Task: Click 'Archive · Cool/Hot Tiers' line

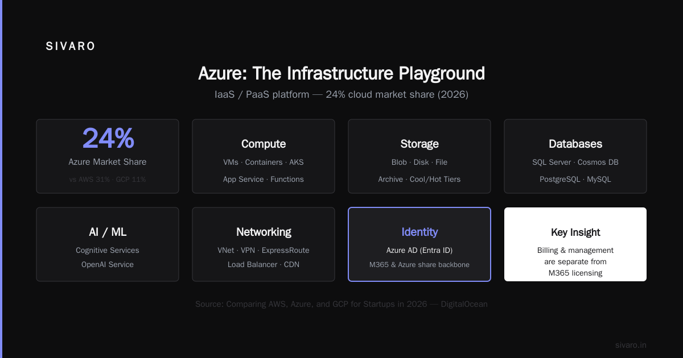Action: pos(419,179)
